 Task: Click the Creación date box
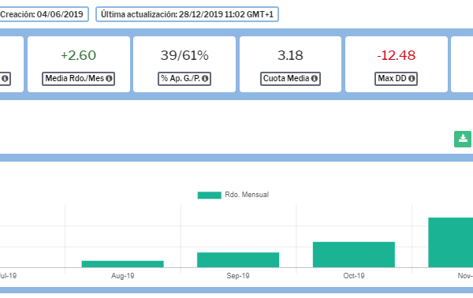[x=44, y=14]
